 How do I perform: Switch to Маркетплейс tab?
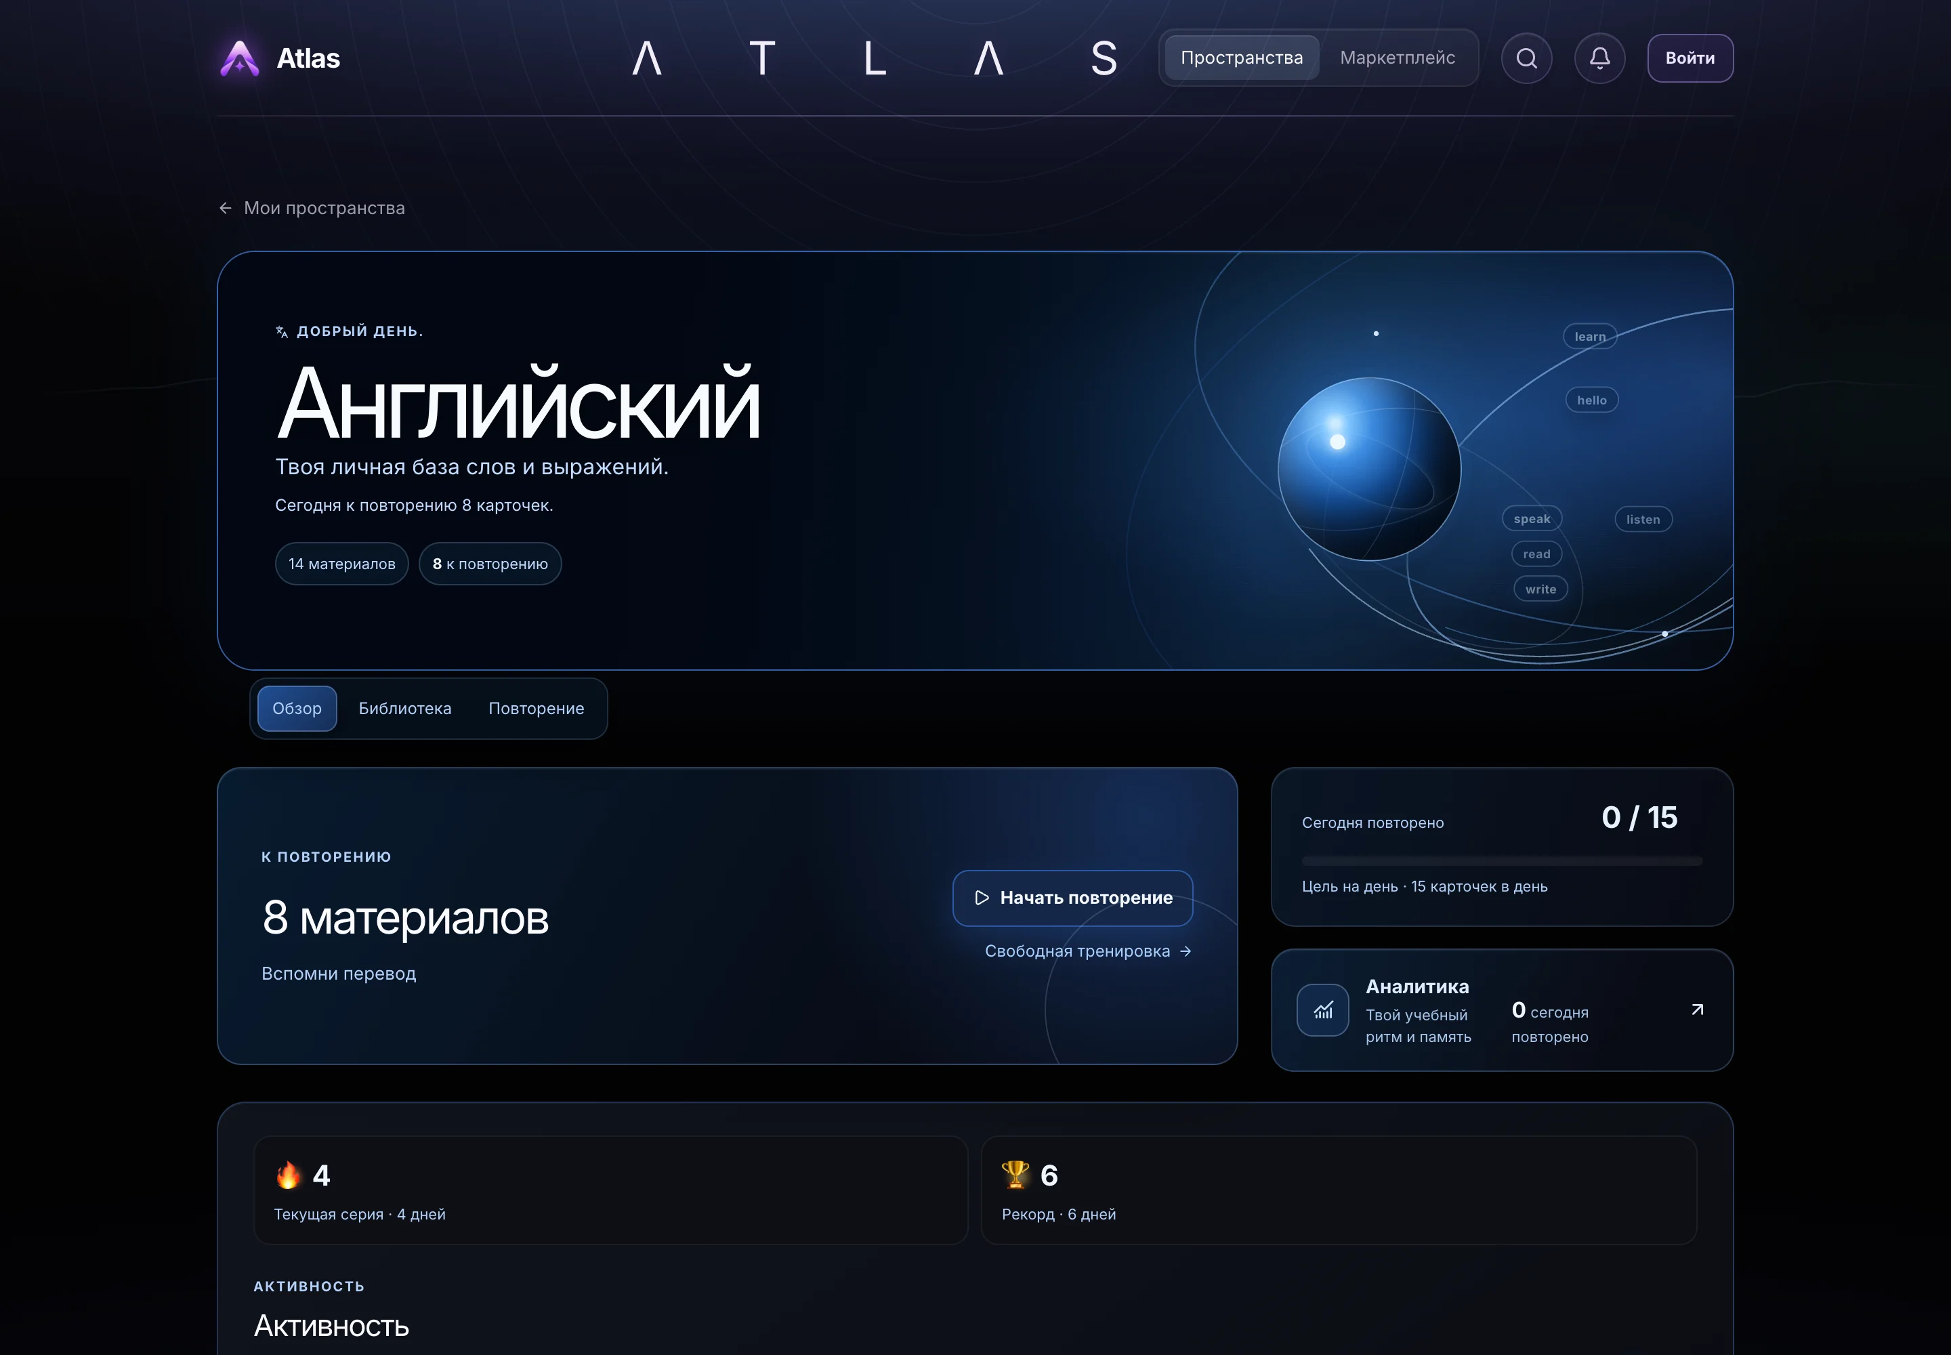pyautogui.click(x=1397, y=58)
